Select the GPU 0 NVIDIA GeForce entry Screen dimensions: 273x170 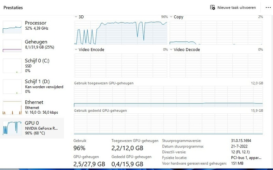(32, 128)
